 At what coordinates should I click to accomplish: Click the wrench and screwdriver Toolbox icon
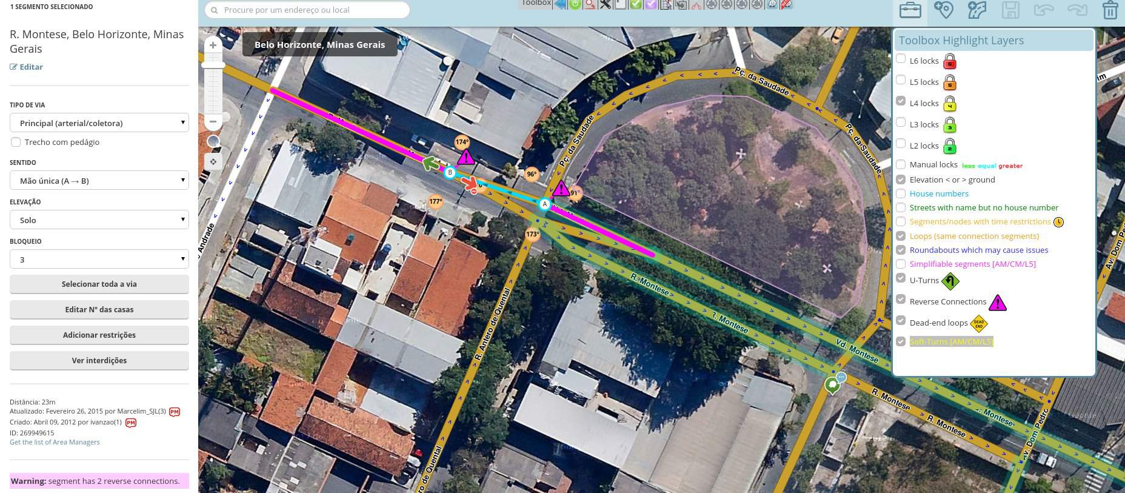point(605,4)
